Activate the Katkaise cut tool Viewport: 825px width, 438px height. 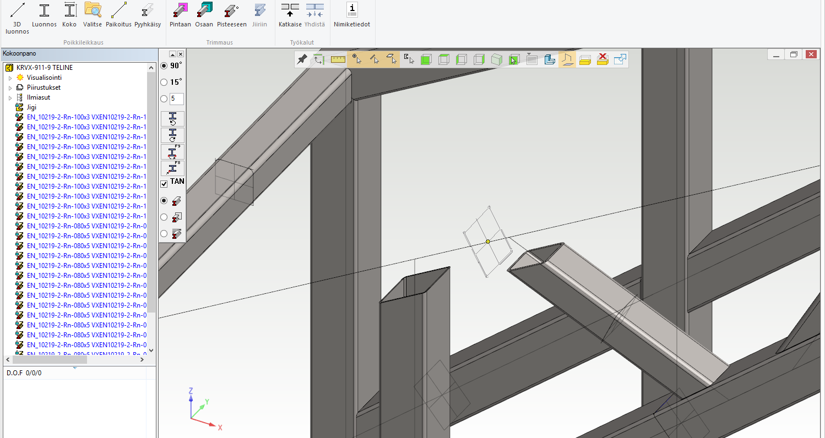click(x=290, y=10)
